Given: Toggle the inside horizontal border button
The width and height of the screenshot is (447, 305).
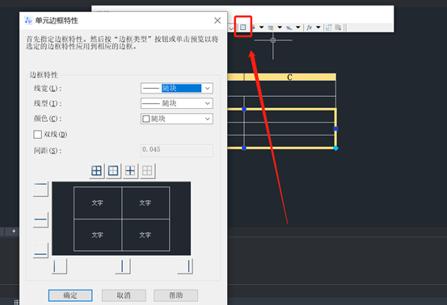Looking at the screenshot, I should pos(40,219).
